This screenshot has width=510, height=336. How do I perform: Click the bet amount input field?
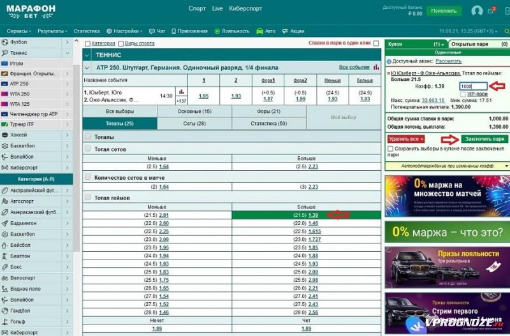tap(473, 86)
